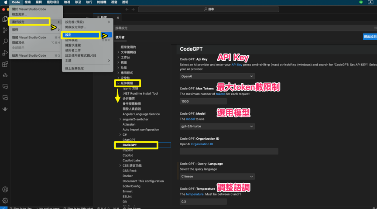Open the 終端機 menu

tap(102, 2)
